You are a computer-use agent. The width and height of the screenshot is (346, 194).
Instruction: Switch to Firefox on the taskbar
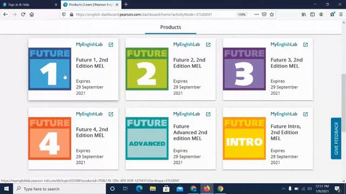[x=207, y=189]
